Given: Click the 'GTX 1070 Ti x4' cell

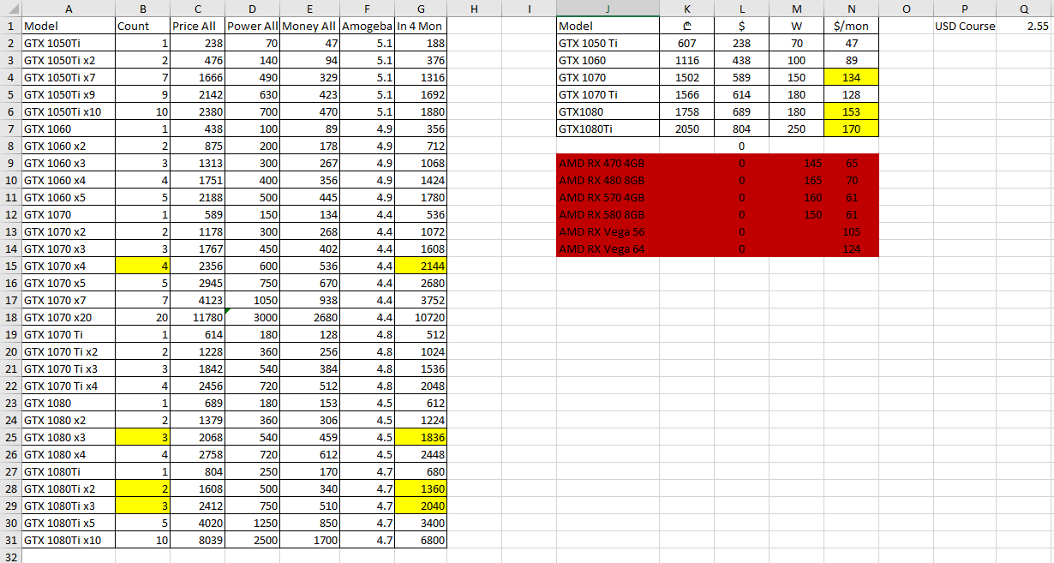Looking at the screenshot, I should (69, 386).
